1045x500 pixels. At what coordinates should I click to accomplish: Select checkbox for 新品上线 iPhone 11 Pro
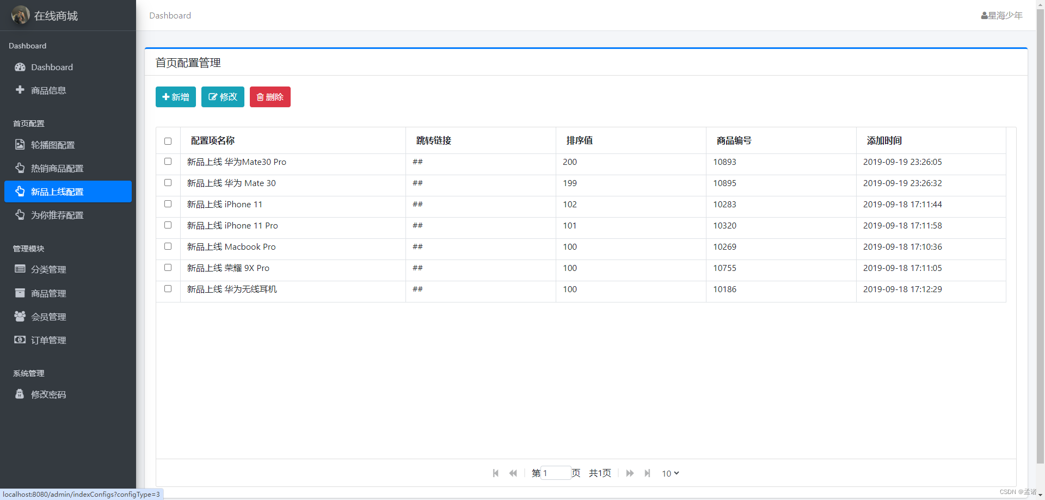pyautogui.click(x=168, y=225)
